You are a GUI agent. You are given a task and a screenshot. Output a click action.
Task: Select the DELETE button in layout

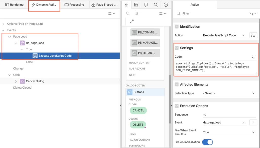[x=138, y=125]
